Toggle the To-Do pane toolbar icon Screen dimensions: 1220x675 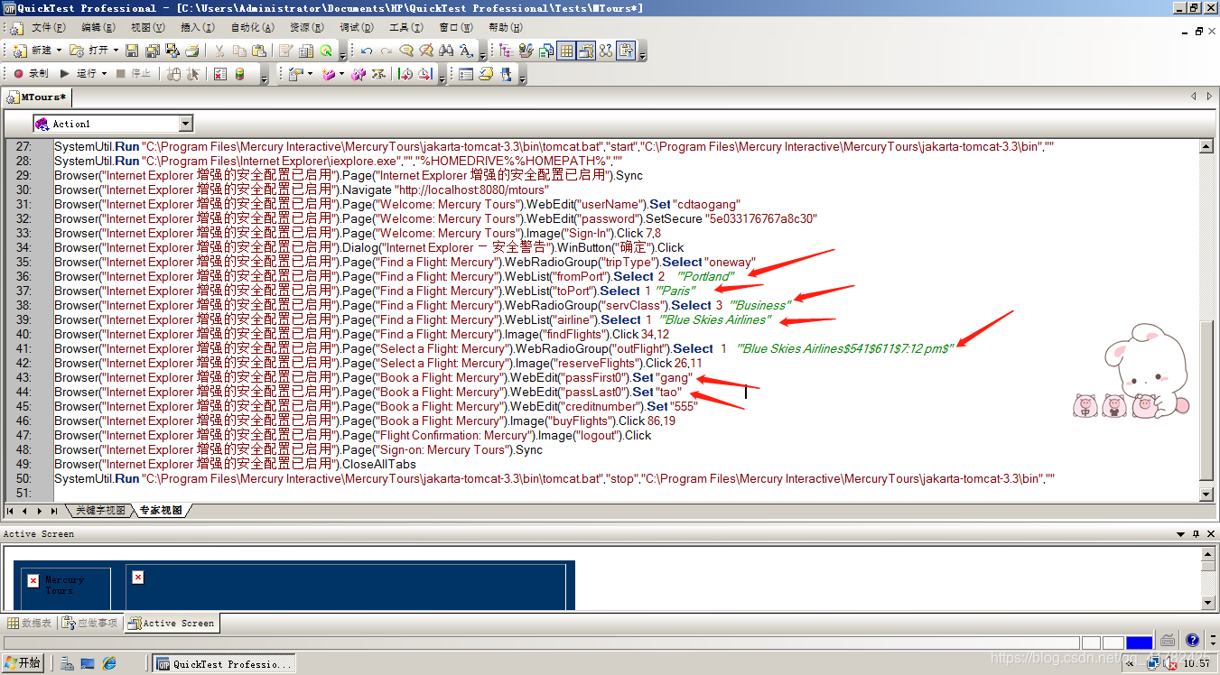pyautogui.click(x=625, y=51)
